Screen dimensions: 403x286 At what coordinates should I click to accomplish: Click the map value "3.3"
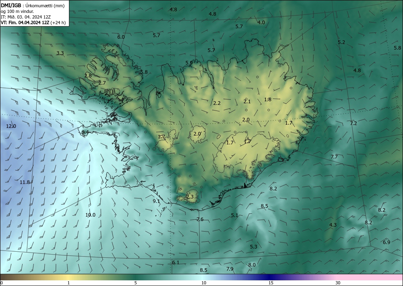[x=60, y=53]
